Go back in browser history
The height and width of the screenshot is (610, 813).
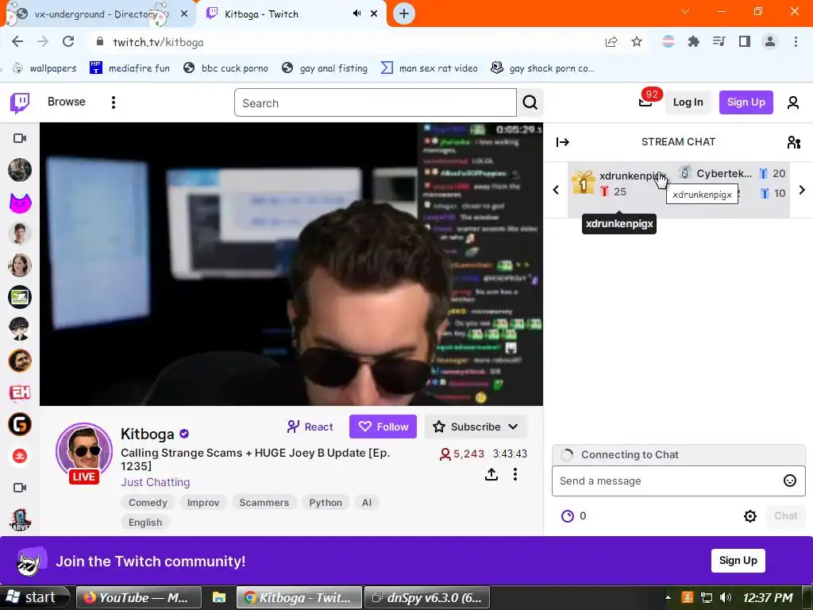point(17,41)
